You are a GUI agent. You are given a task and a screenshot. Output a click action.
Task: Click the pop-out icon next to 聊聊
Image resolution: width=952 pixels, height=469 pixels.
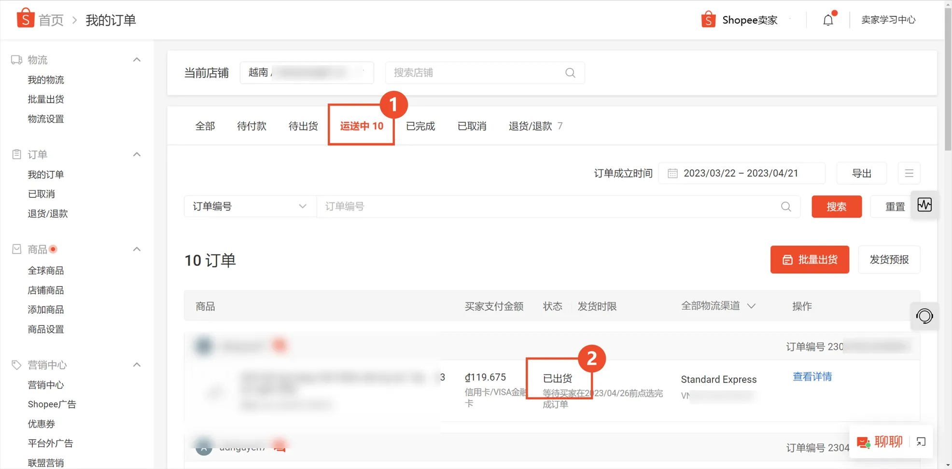[x=921, y=442]
